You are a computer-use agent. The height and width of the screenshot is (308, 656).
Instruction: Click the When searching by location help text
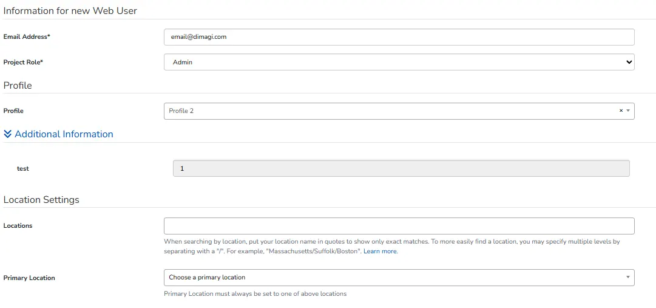391,247
